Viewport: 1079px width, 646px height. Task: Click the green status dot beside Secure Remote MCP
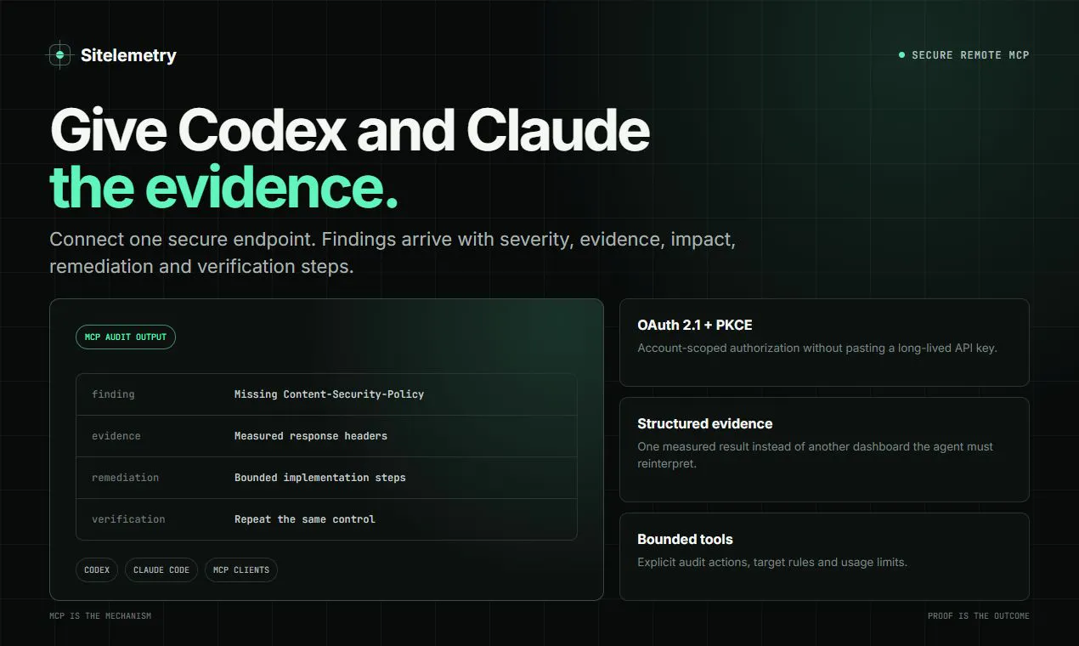[901, 55]
